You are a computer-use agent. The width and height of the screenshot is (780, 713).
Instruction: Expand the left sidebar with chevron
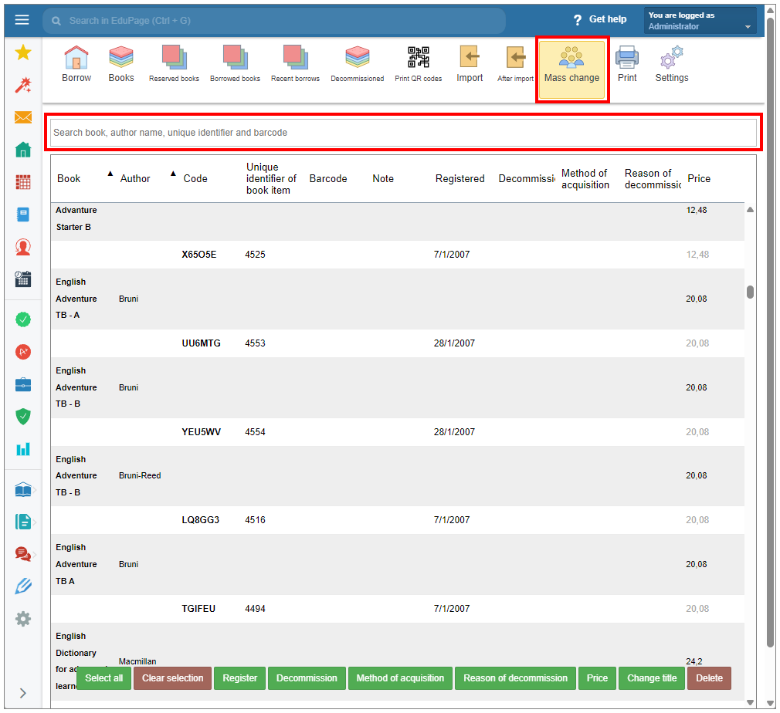23,693
